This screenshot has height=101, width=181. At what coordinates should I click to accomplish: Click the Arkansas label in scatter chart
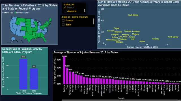point(128,31)
